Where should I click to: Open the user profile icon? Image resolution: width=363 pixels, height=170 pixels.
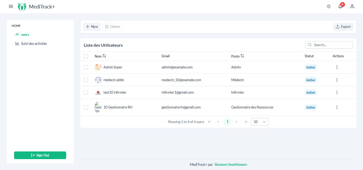[x=352, y=6]
